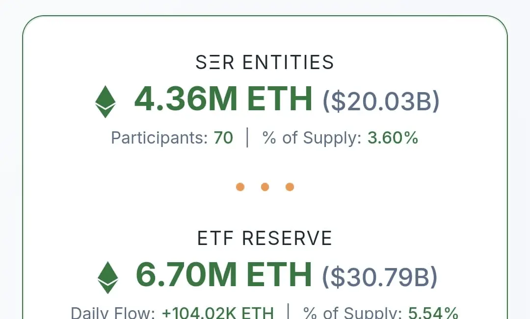The image size is (530, 319).
Task: Select the left orange pagination dot
Action: [240, 187]
